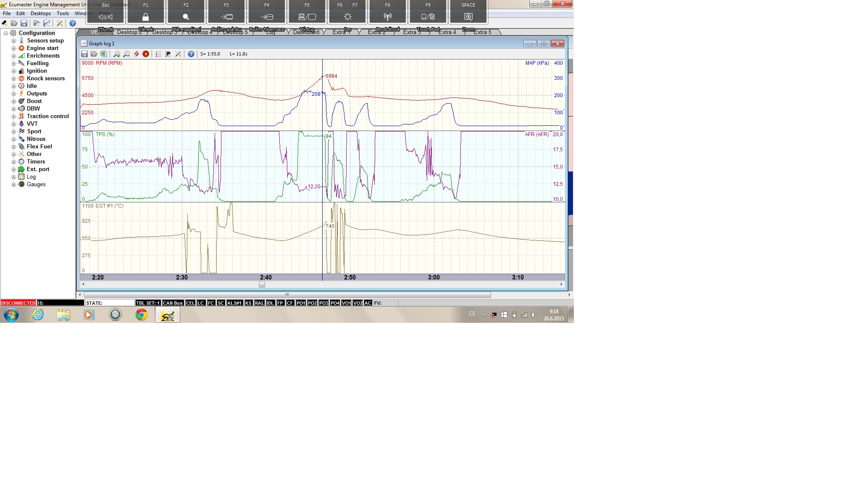Click the zoom out magnifier in graph toolbar
Screen dimensions: 867x488
point(126,54)
